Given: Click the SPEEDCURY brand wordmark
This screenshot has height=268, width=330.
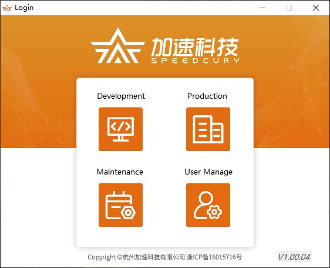Looking at the screenshot, I should pyautogui.click(x=195, y=61).
